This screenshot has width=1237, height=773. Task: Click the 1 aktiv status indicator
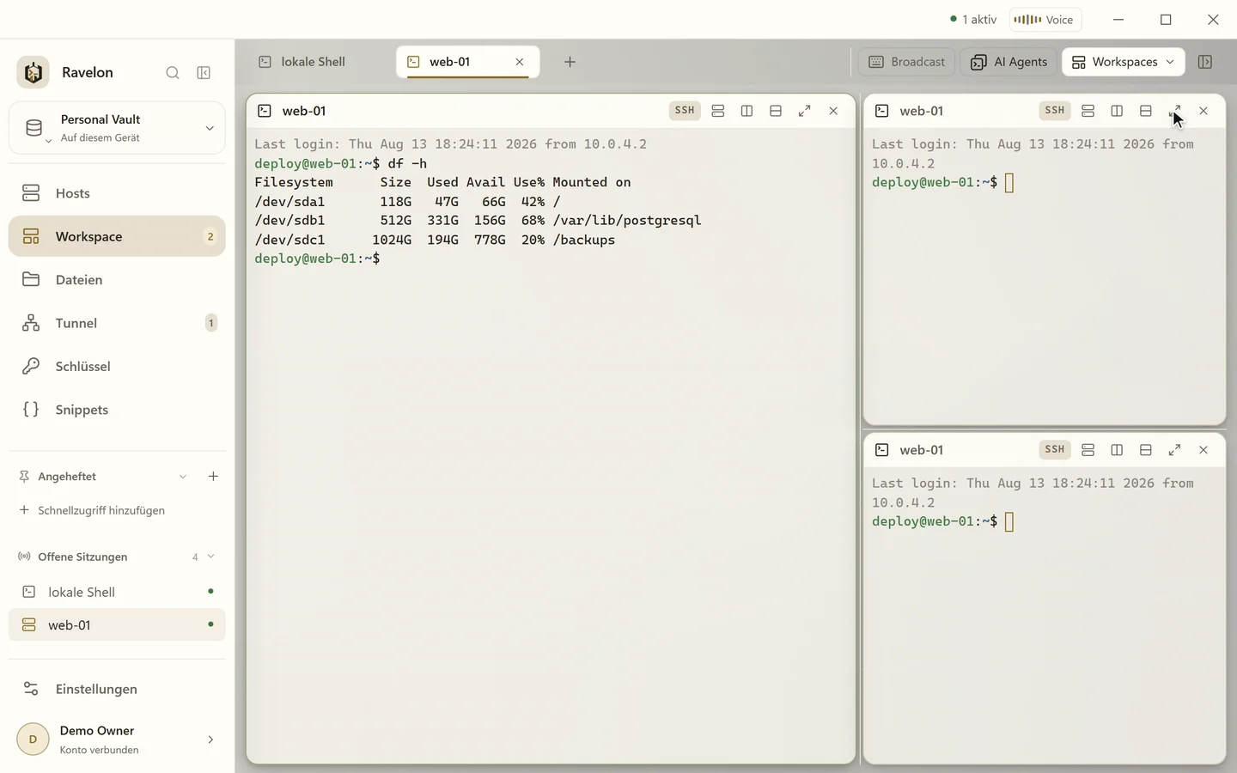[x=973, y=20]
